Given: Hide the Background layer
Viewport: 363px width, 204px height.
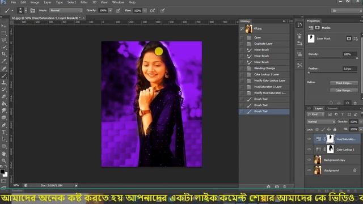Looking at the screenshot, I should coord(309,170).
